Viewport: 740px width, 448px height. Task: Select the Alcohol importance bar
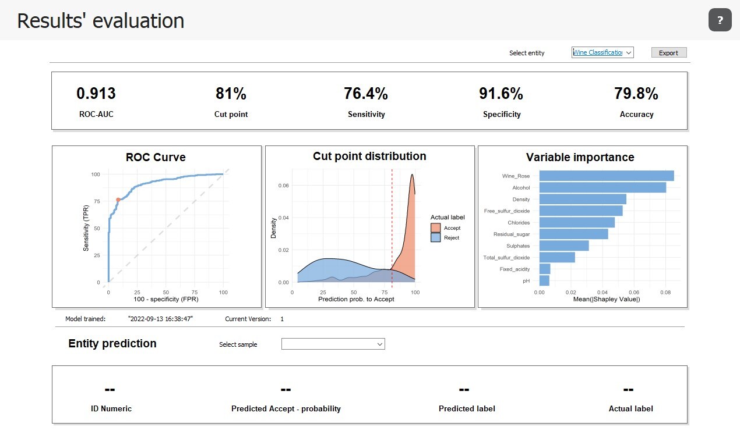point(602,187)
